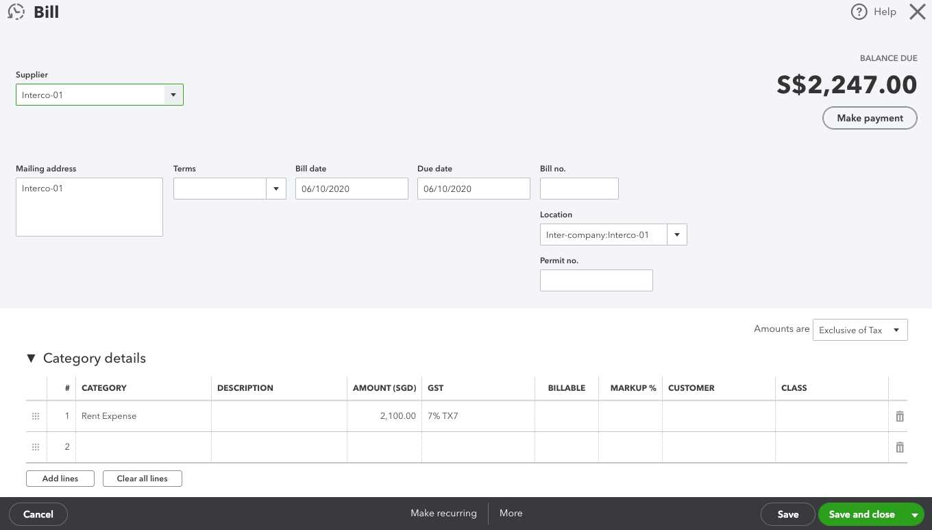Open the Terms dropdown arrow
932x530 pixels.
(x=276, y=189)
